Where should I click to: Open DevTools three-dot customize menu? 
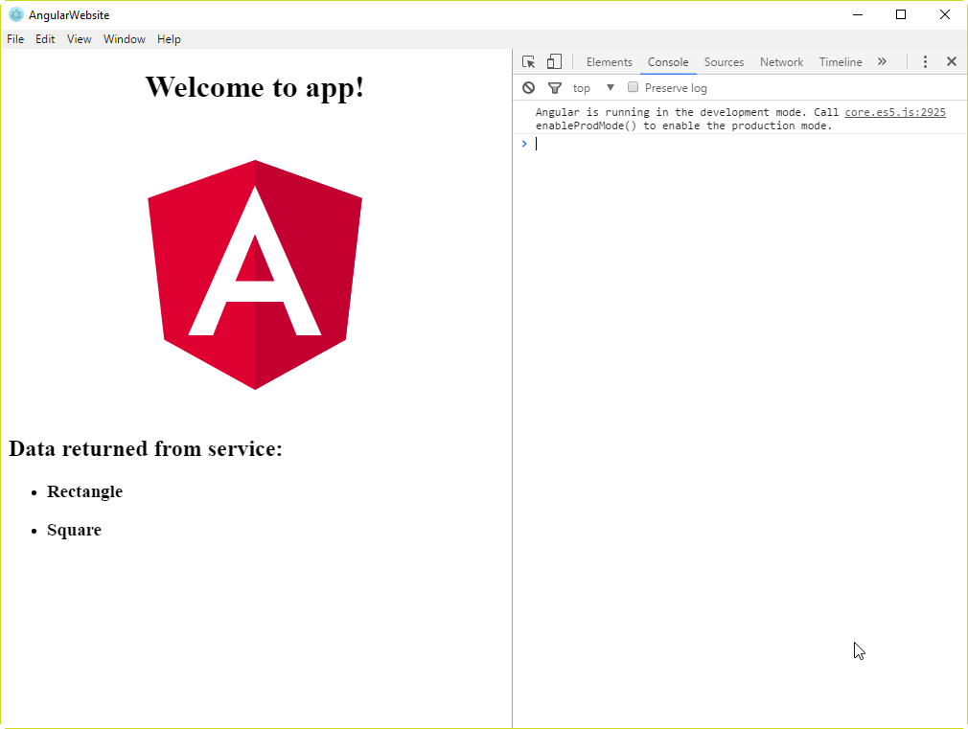925,62
